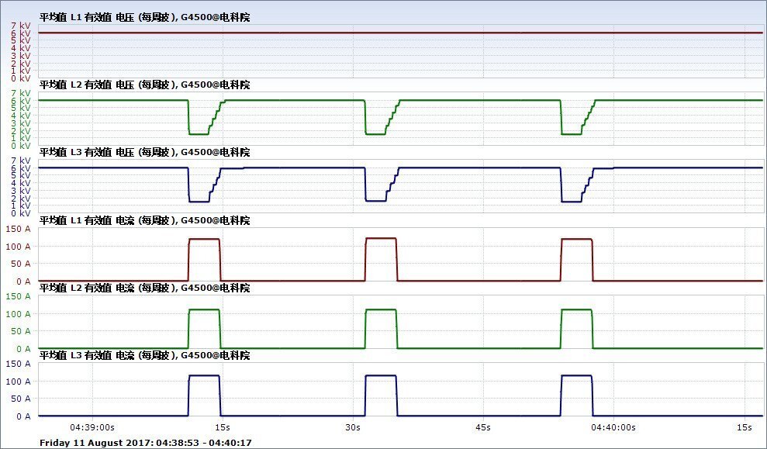Click 0 kV label on L2 voltage axis

21,146
